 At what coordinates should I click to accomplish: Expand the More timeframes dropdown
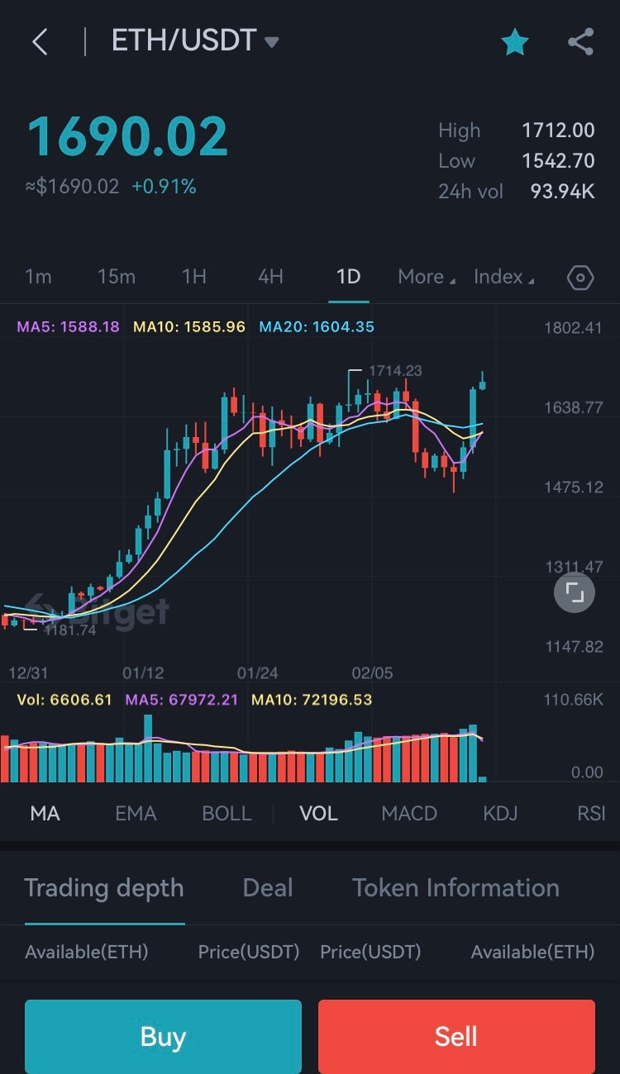(x=427, y=277)
